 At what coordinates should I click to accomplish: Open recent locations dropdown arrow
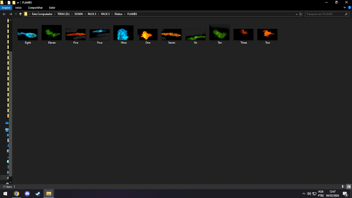coord(16,14)
